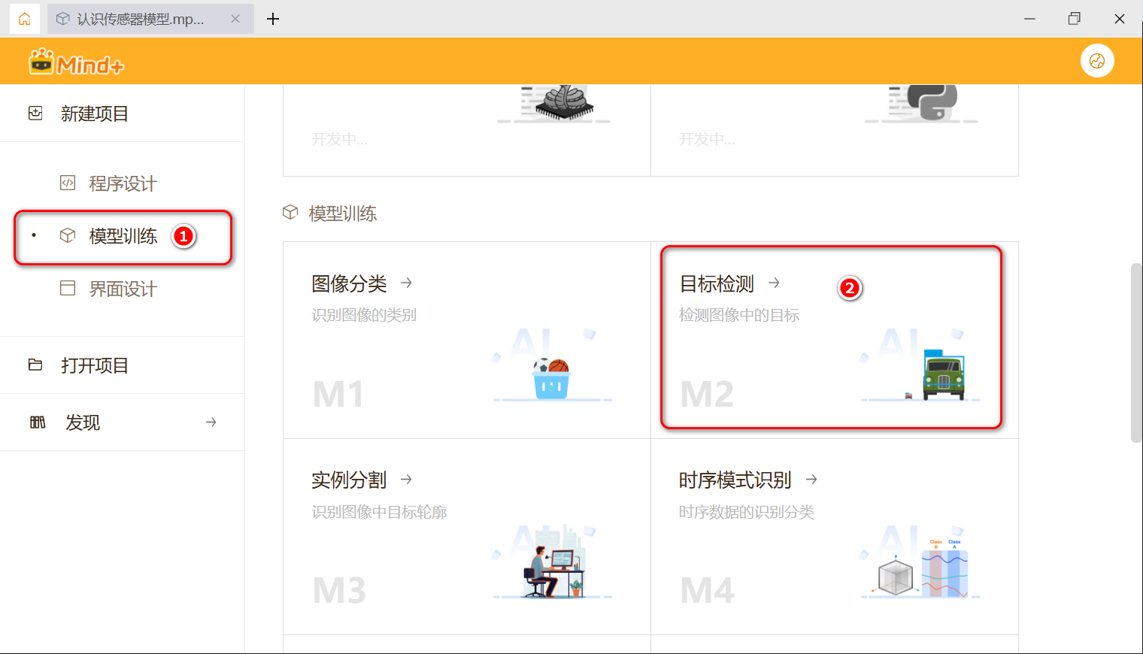Open a new tab with the plus button
1143x654 pixels.
[x=272, y=19]
